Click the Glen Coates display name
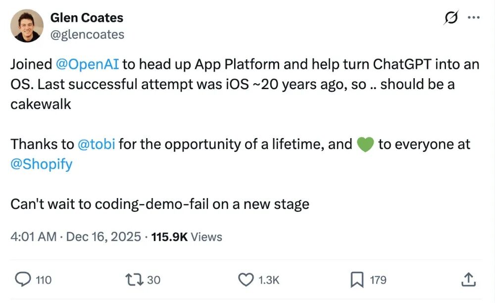The image size is (495, 303). pyautogui.click(x=87, y=18)
